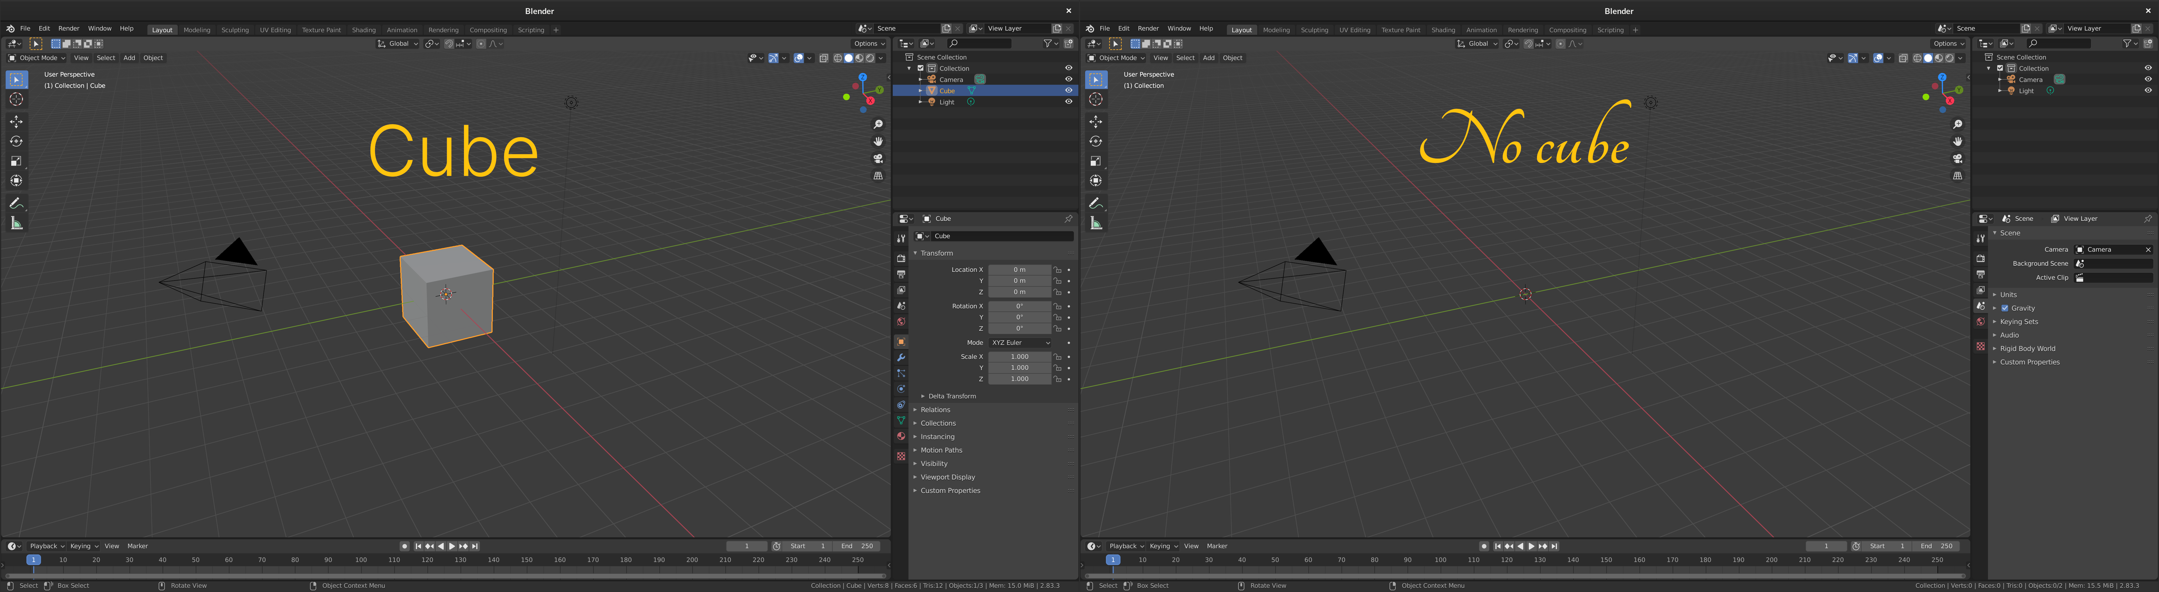Image resolution: width=2159 pixels, height=592 pixels.
Task: Disable the Gravity checkbox
Action: coord(2005,308)
